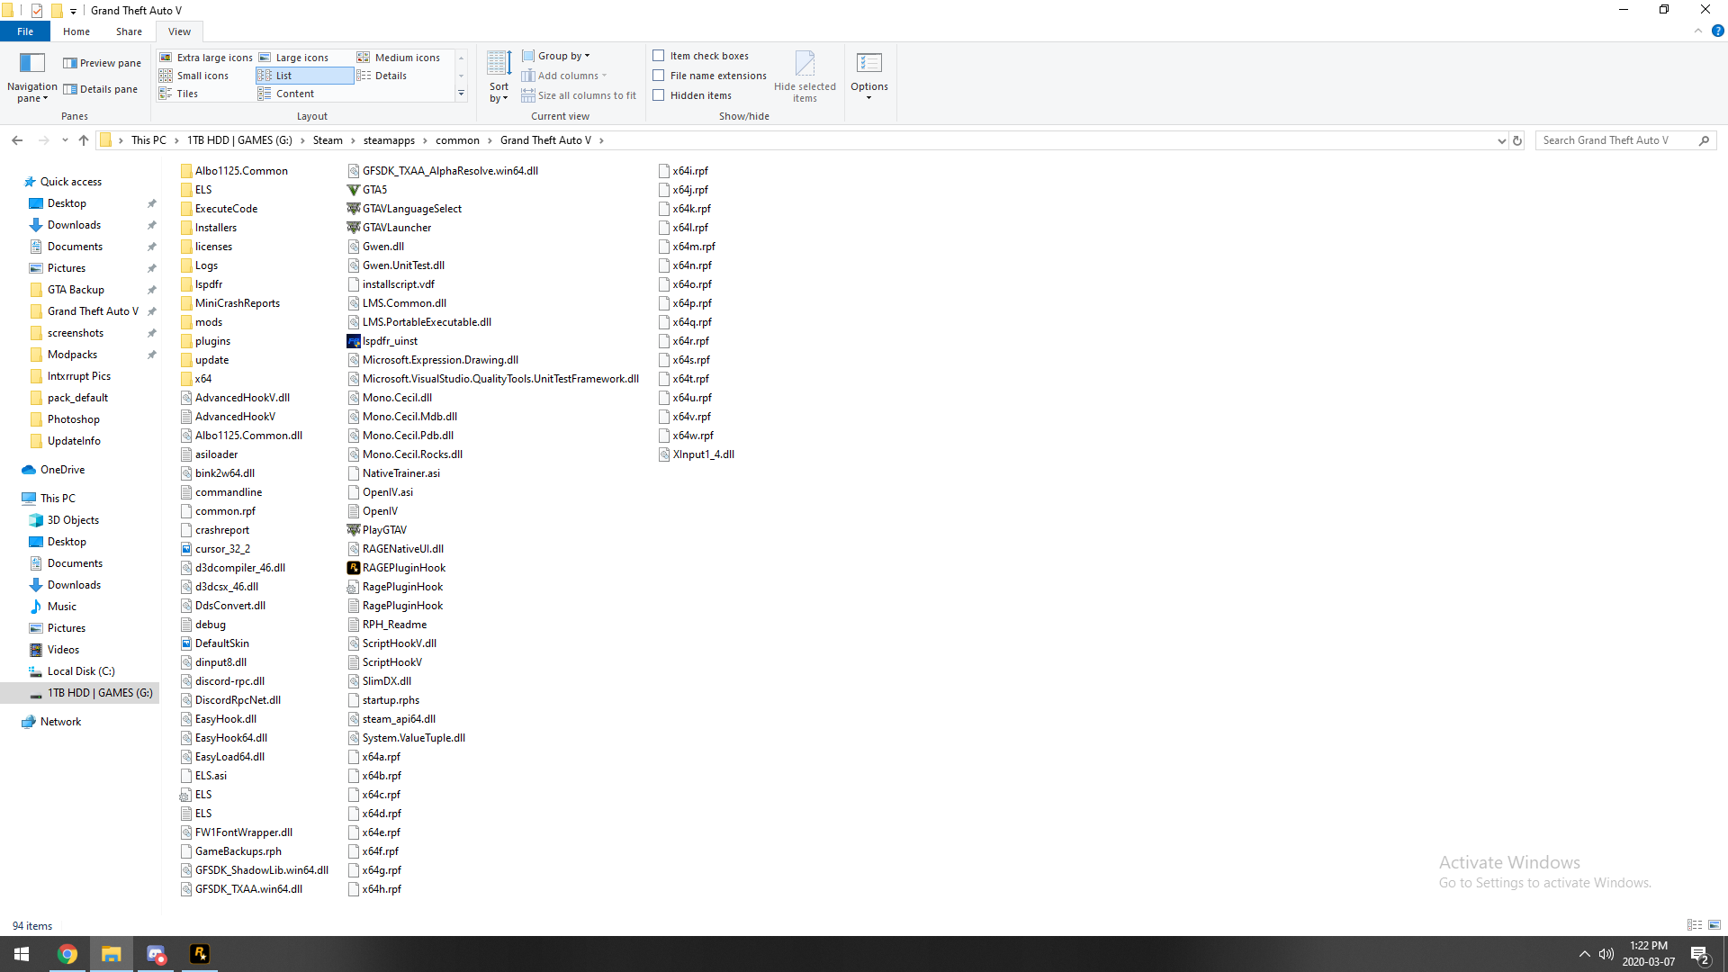Select the RAGEPluginHook Rockstar icon file

(x=354, y=568)
